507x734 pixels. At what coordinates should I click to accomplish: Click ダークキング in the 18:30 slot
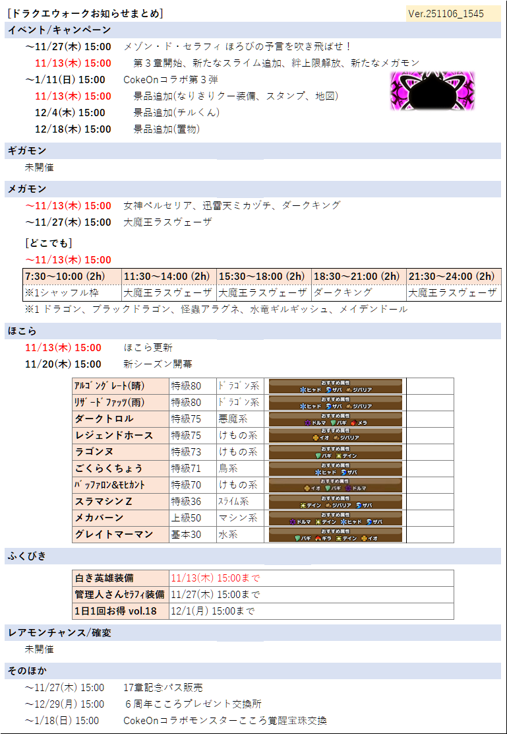pos(343,292)
